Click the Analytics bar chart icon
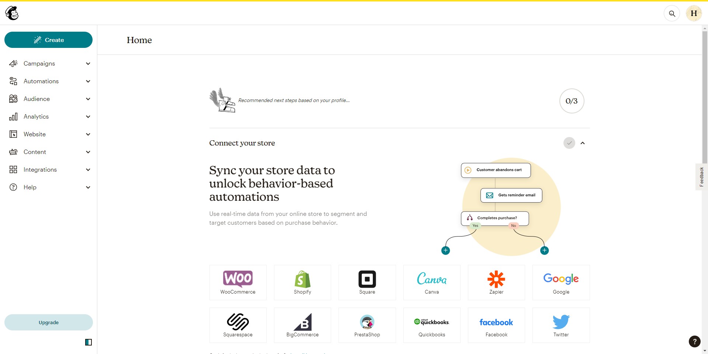Screen dimensions: 708x354 pos(13,116)
